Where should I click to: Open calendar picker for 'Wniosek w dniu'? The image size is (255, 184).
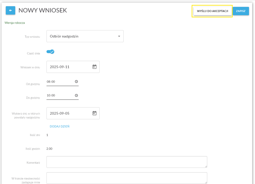94,67
